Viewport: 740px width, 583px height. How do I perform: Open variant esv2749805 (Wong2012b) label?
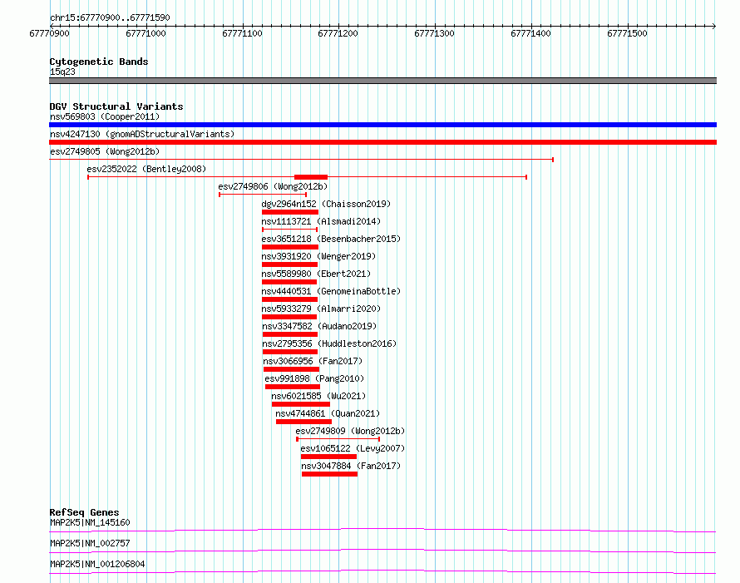[x=105, y=151]
